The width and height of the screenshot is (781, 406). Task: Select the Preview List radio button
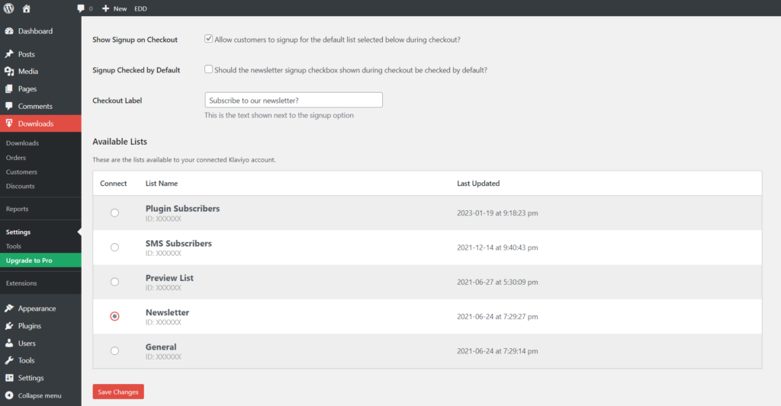point(114,282)
